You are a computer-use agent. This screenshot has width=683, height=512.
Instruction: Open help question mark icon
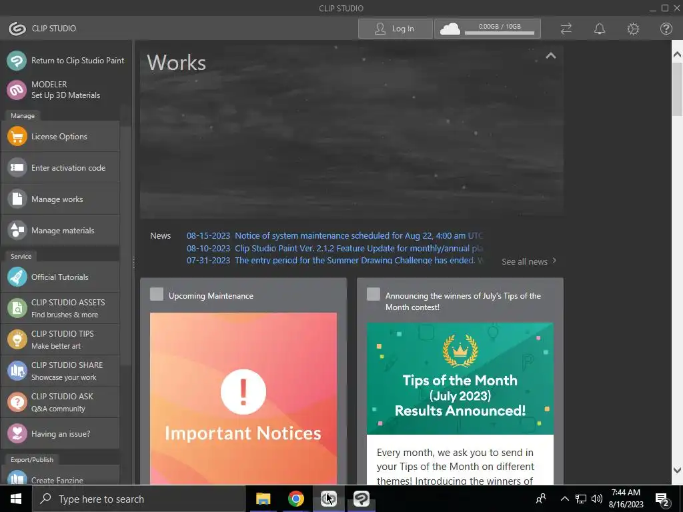click(x=666, y=29)
